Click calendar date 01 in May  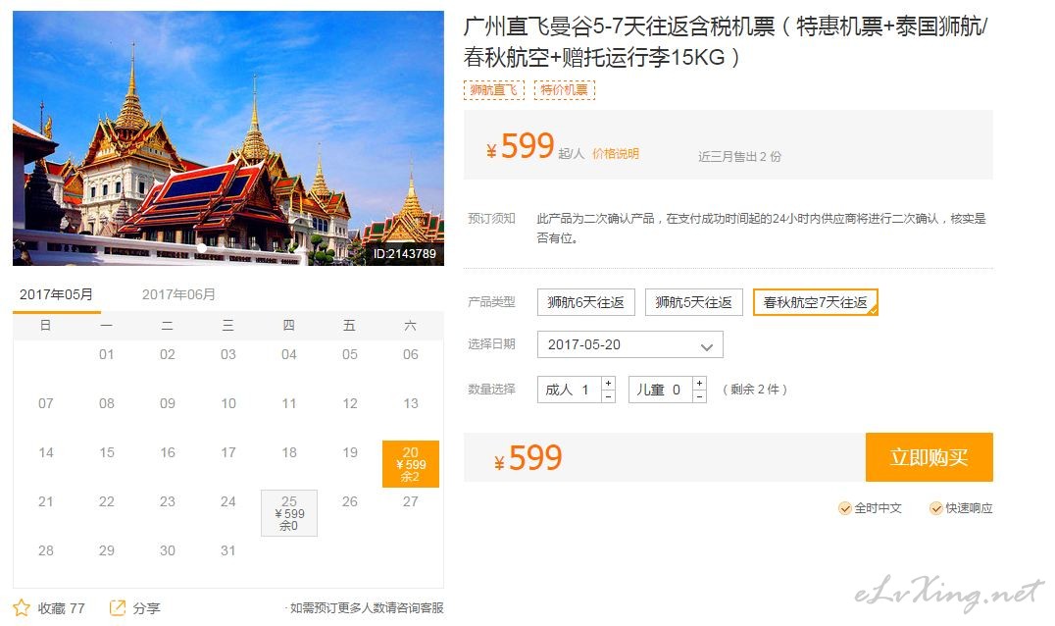tap(106, 355)
